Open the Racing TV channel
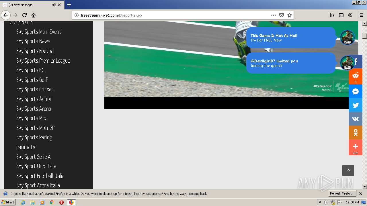Screen dimensions: 367x206 [26, 147]
